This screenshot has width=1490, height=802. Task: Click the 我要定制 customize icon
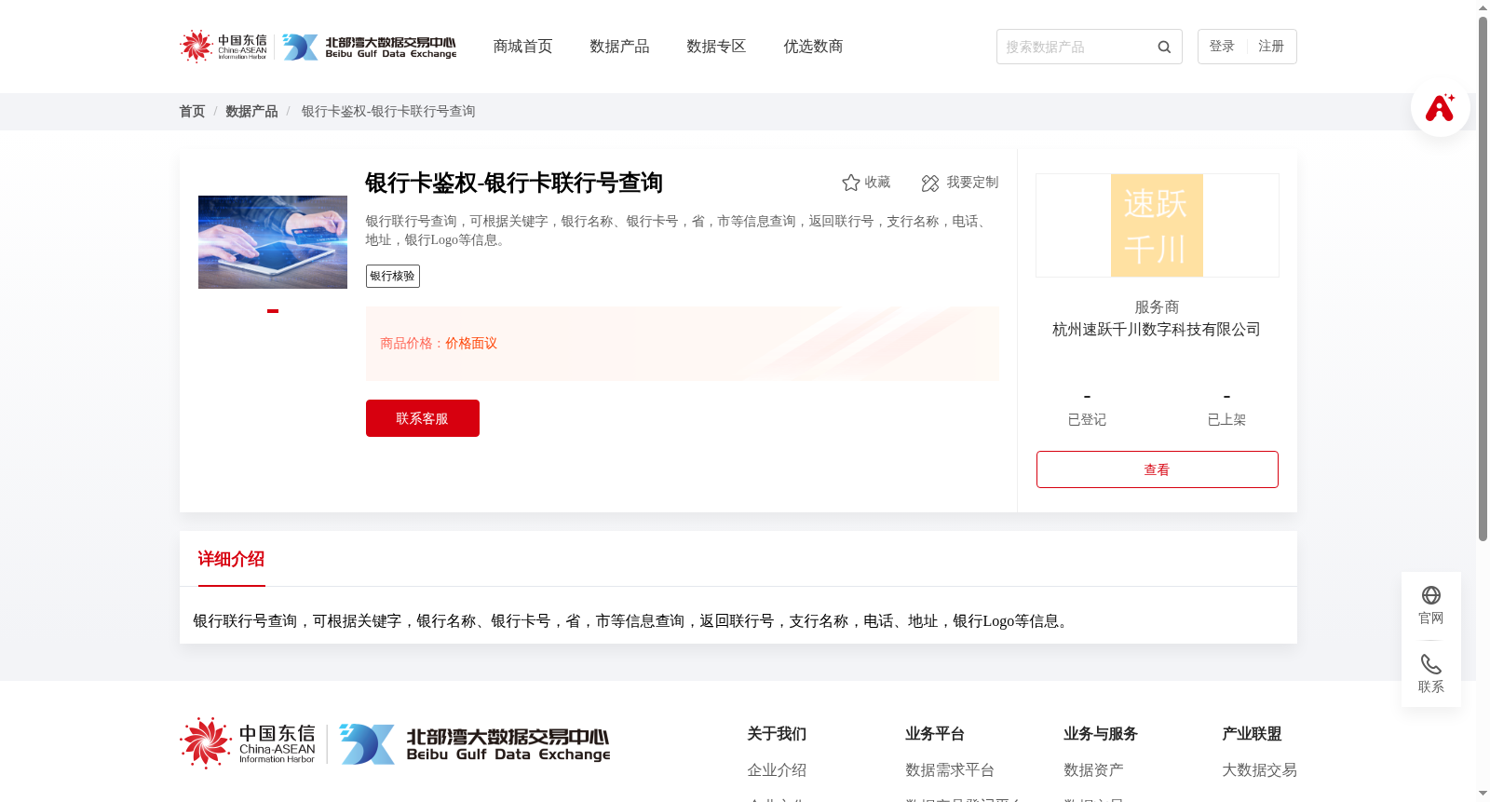coord(930,183)
